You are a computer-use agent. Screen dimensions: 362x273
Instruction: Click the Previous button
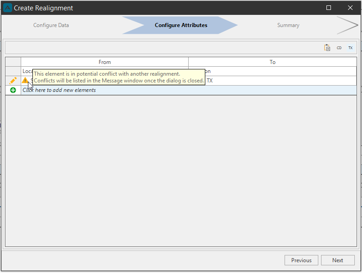[301, 260]
